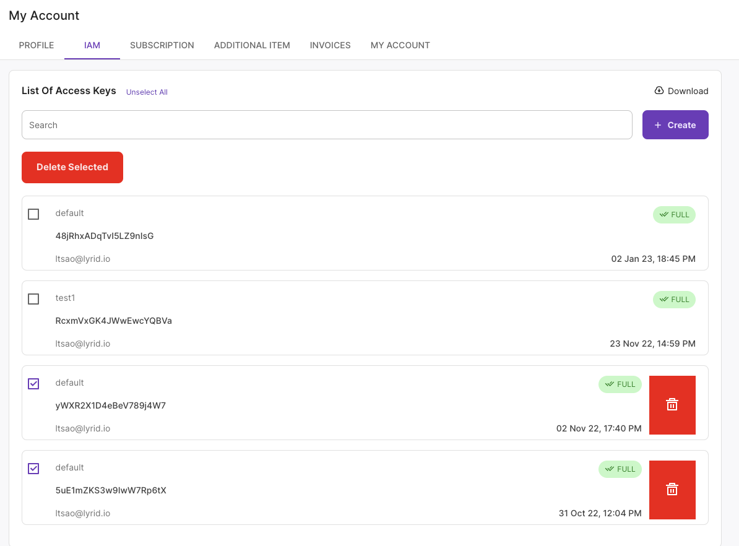Select the checkbox for key 48jRhxADqTvI5LZ9nIsG
The image size is (739, 546).
tap(33, 214)
